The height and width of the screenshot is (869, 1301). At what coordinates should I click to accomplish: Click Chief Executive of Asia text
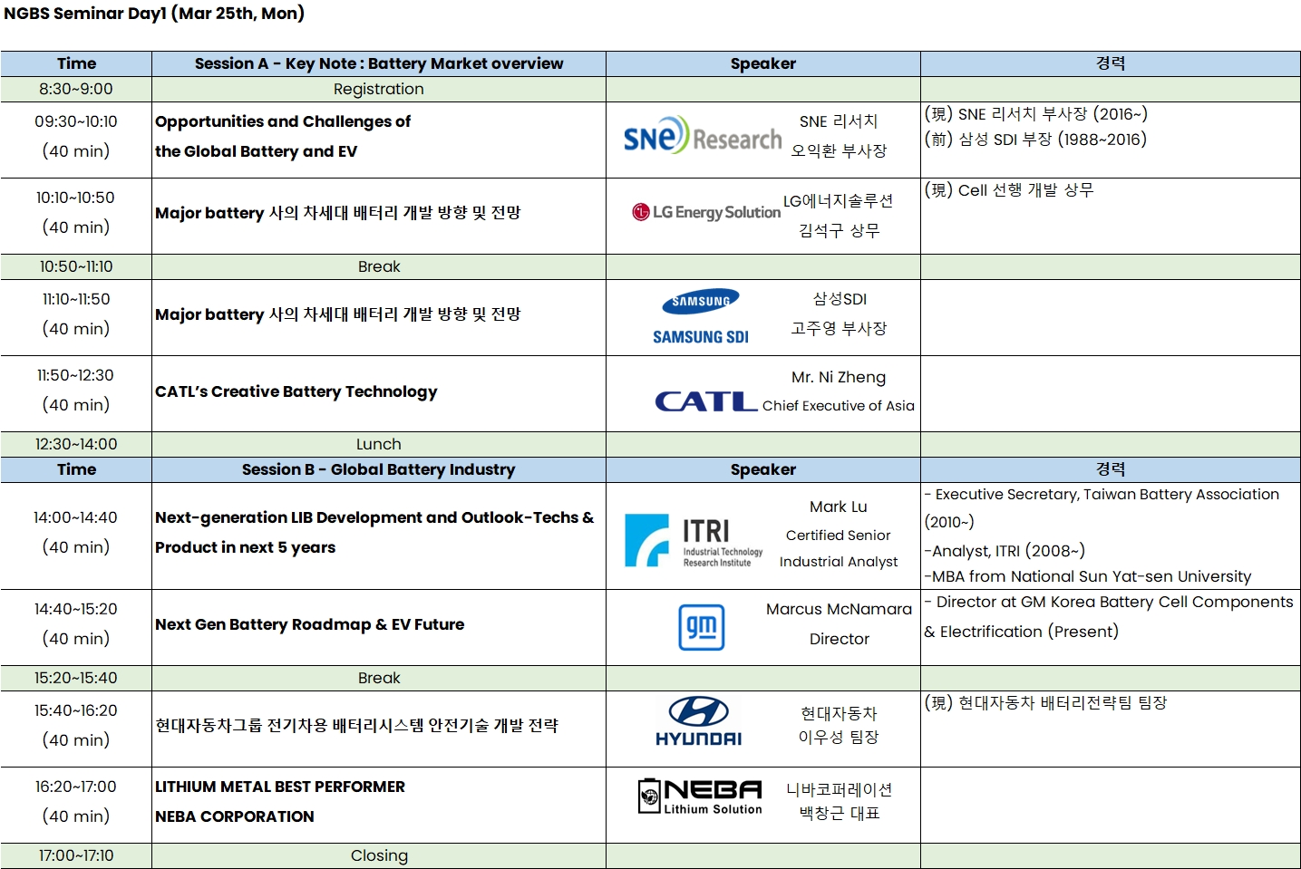(839, 406)
